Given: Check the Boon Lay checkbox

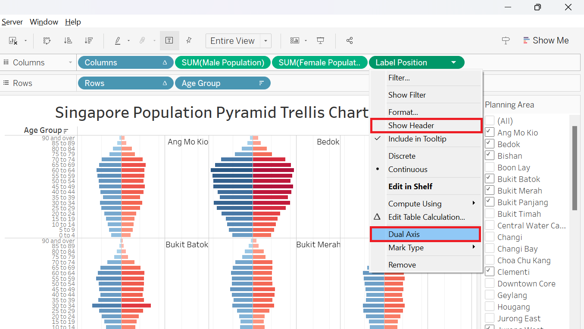Looking at the screenshot, I should (490, 167).
